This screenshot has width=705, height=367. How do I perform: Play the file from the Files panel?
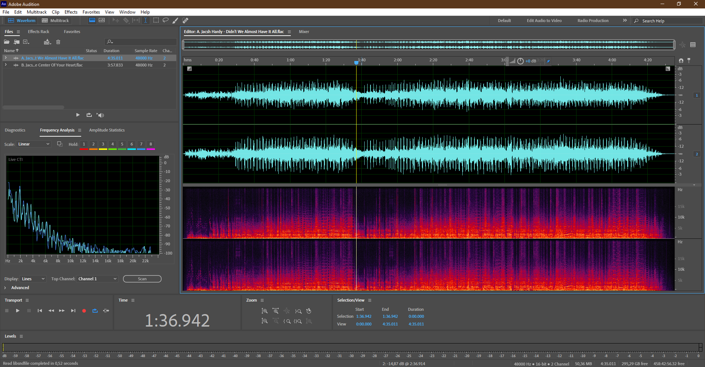78,115
